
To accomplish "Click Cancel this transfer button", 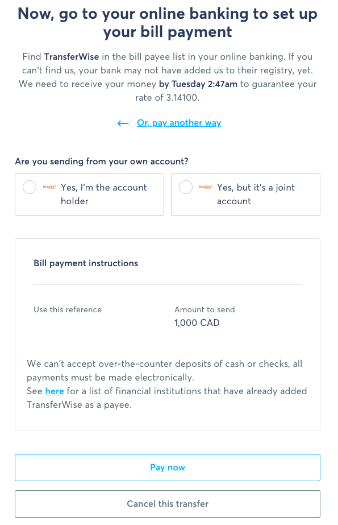I will [168, 504].
